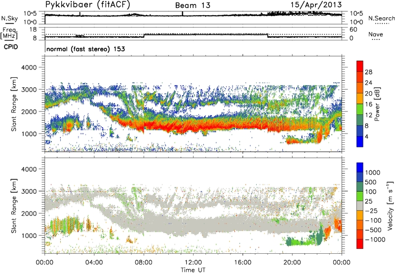Select the normal (fast stereo) 153 text
The height and width of the screenshot is (273, 395).
85,49
